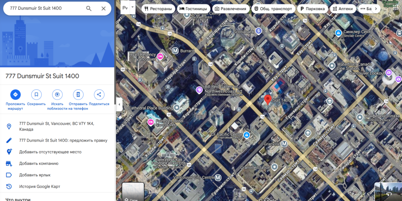This screenshot has height=201, width=402.
Task: Select the Гостиницы category chip
Action: [x=193, y=9]
